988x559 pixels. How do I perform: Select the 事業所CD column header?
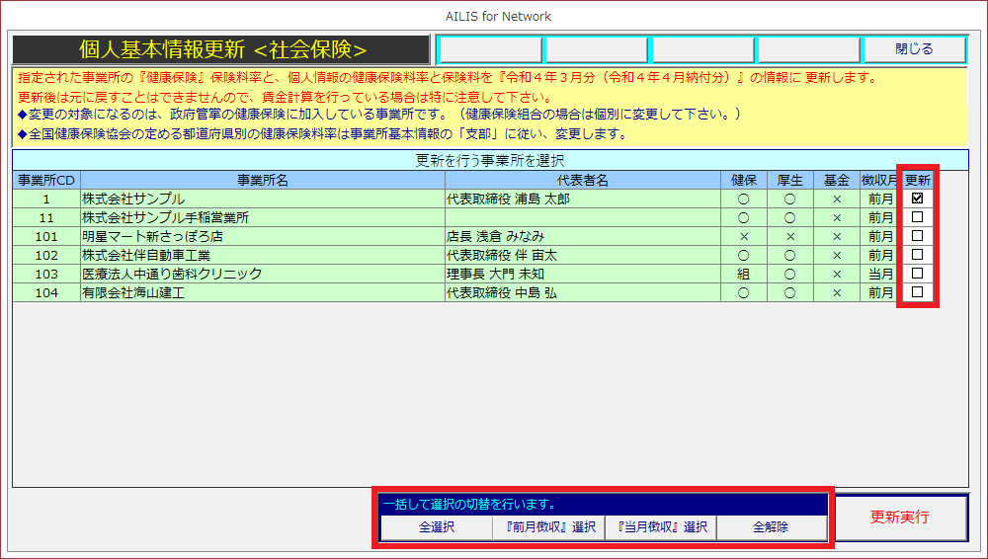[x=46, y=180]
